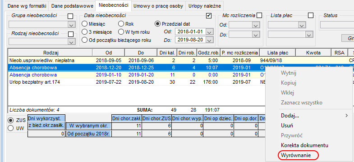Open the Umowy o pracę osoby tab
Viewport: 354px width, 162px height.
click(x=158, y=6)
